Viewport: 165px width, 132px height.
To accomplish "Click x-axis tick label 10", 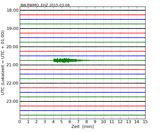I will tap(103, 122).
